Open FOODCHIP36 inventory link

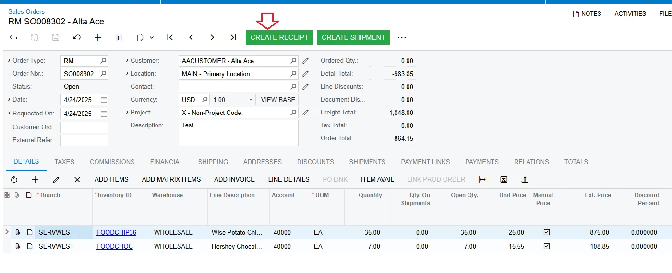[x=116, y=232]
